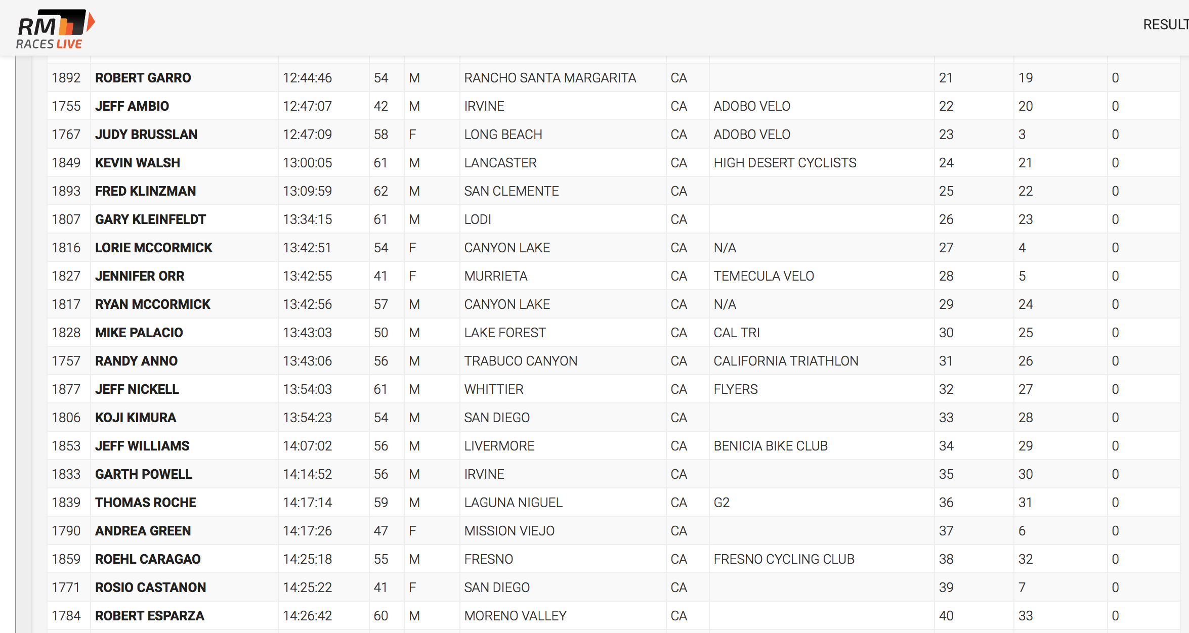Open Kevin Walsh's racer details

[x=137, y=163]
